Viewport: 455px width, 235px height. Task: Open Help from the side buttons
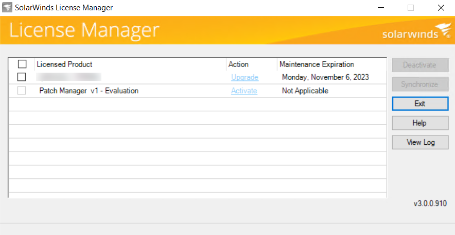point(419,123)
